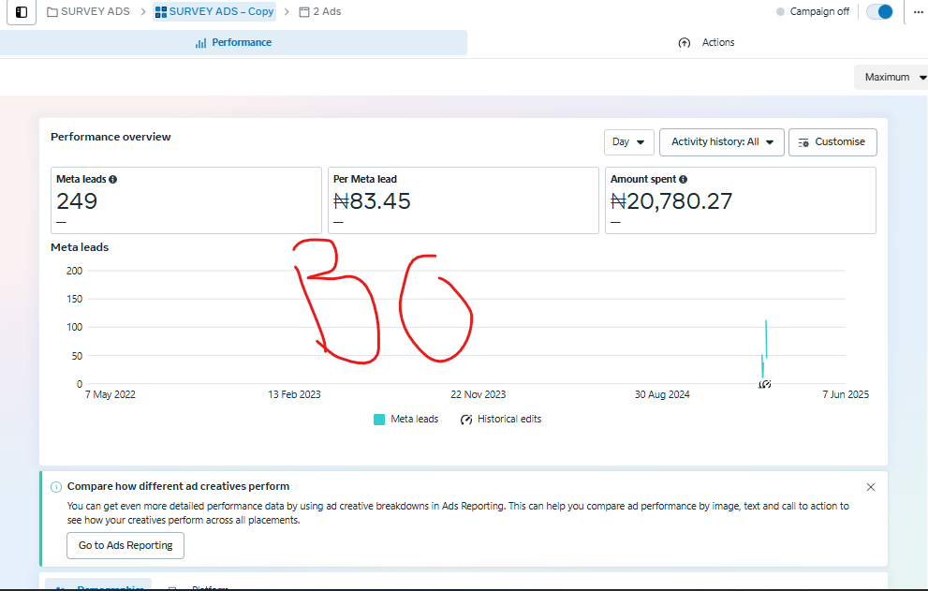Click the Actions upload arrow icon

(x=685, y=43)
